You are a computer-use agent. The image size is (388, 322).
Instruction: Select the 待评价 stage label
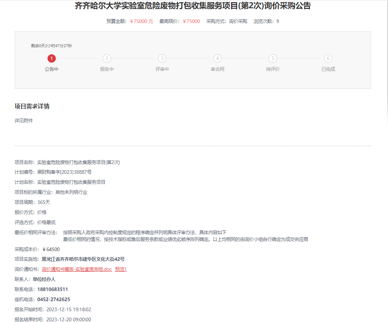tap(273, 69)
